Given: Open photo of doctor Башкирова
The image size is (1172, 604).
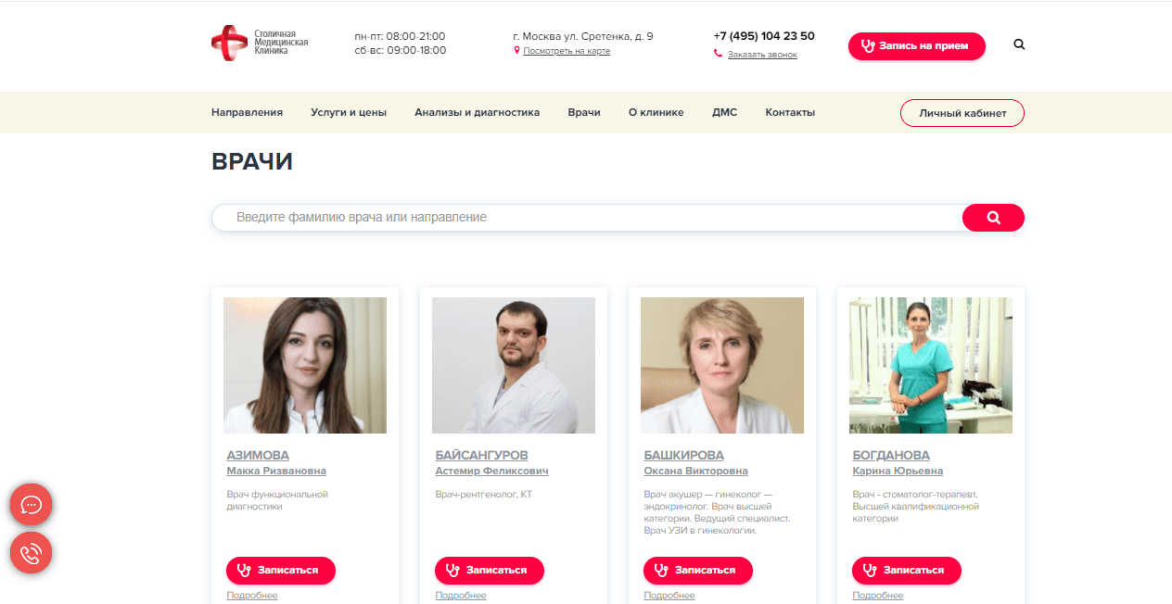Looking at the screenshot, I should (722, 365).
